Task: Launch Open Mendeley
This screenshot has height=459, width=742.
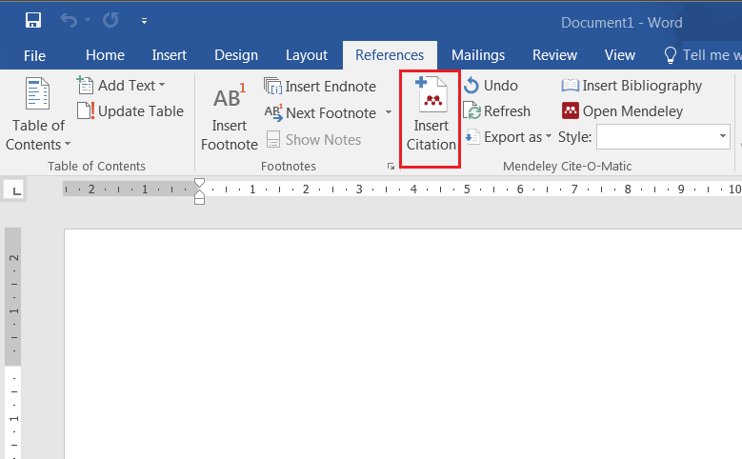Action: tap(622, 111)
